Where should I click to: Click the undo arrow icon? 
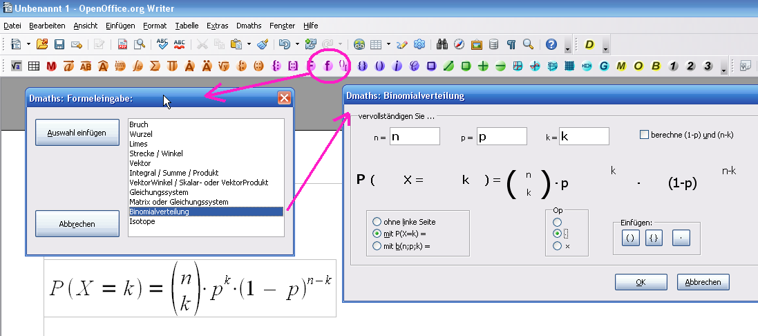285,44
